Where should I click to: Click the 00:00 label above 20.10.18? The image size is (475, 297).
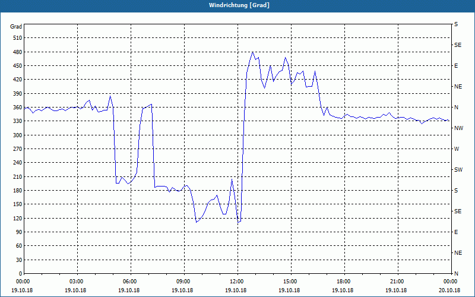pos(451,282)
